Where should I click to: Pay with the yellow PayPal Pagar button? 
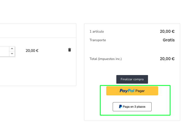(132, 91)
